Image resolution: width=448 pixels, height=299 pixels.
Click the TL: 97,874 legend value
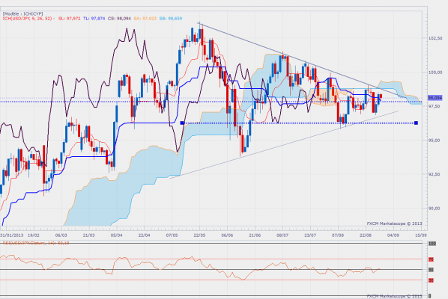94,19
